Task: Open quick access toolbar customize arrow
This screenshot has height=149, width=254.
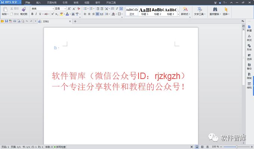Action: [x=35, y=21]
